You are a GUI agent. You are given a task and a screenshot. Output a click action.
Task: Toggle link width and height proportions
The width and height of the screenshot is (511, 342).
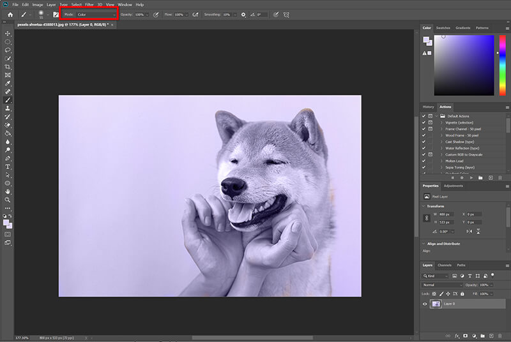click(427, 218)
